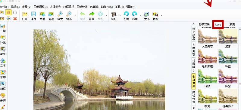
Task: Switch to the 渐变 gradient tab
Action: (232, 24)
